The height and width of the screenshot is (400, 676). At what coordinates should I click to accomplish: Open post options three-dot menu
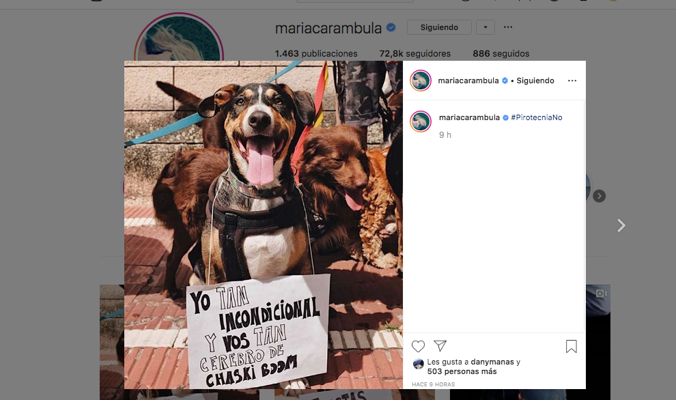point(572,81)
